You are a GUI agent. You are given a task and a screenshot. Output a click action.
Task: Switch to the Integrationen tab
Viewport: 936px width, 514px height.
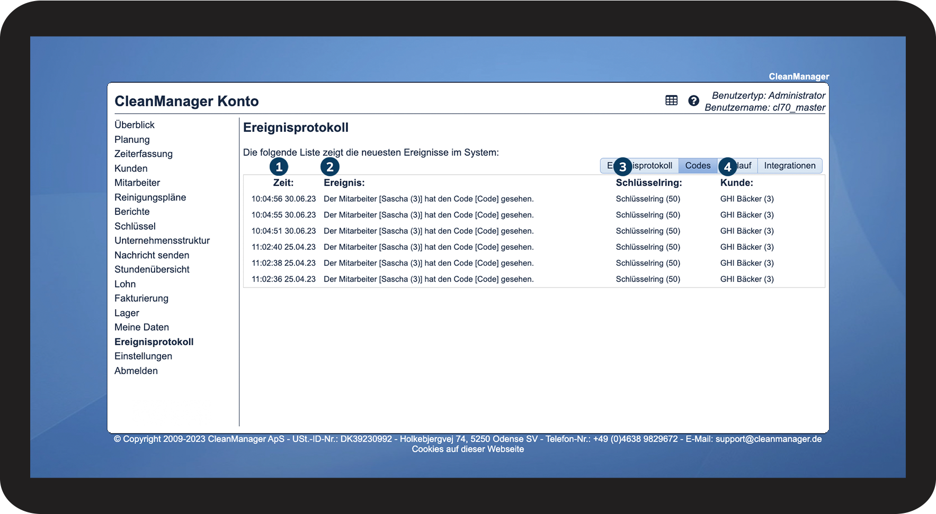790,166
